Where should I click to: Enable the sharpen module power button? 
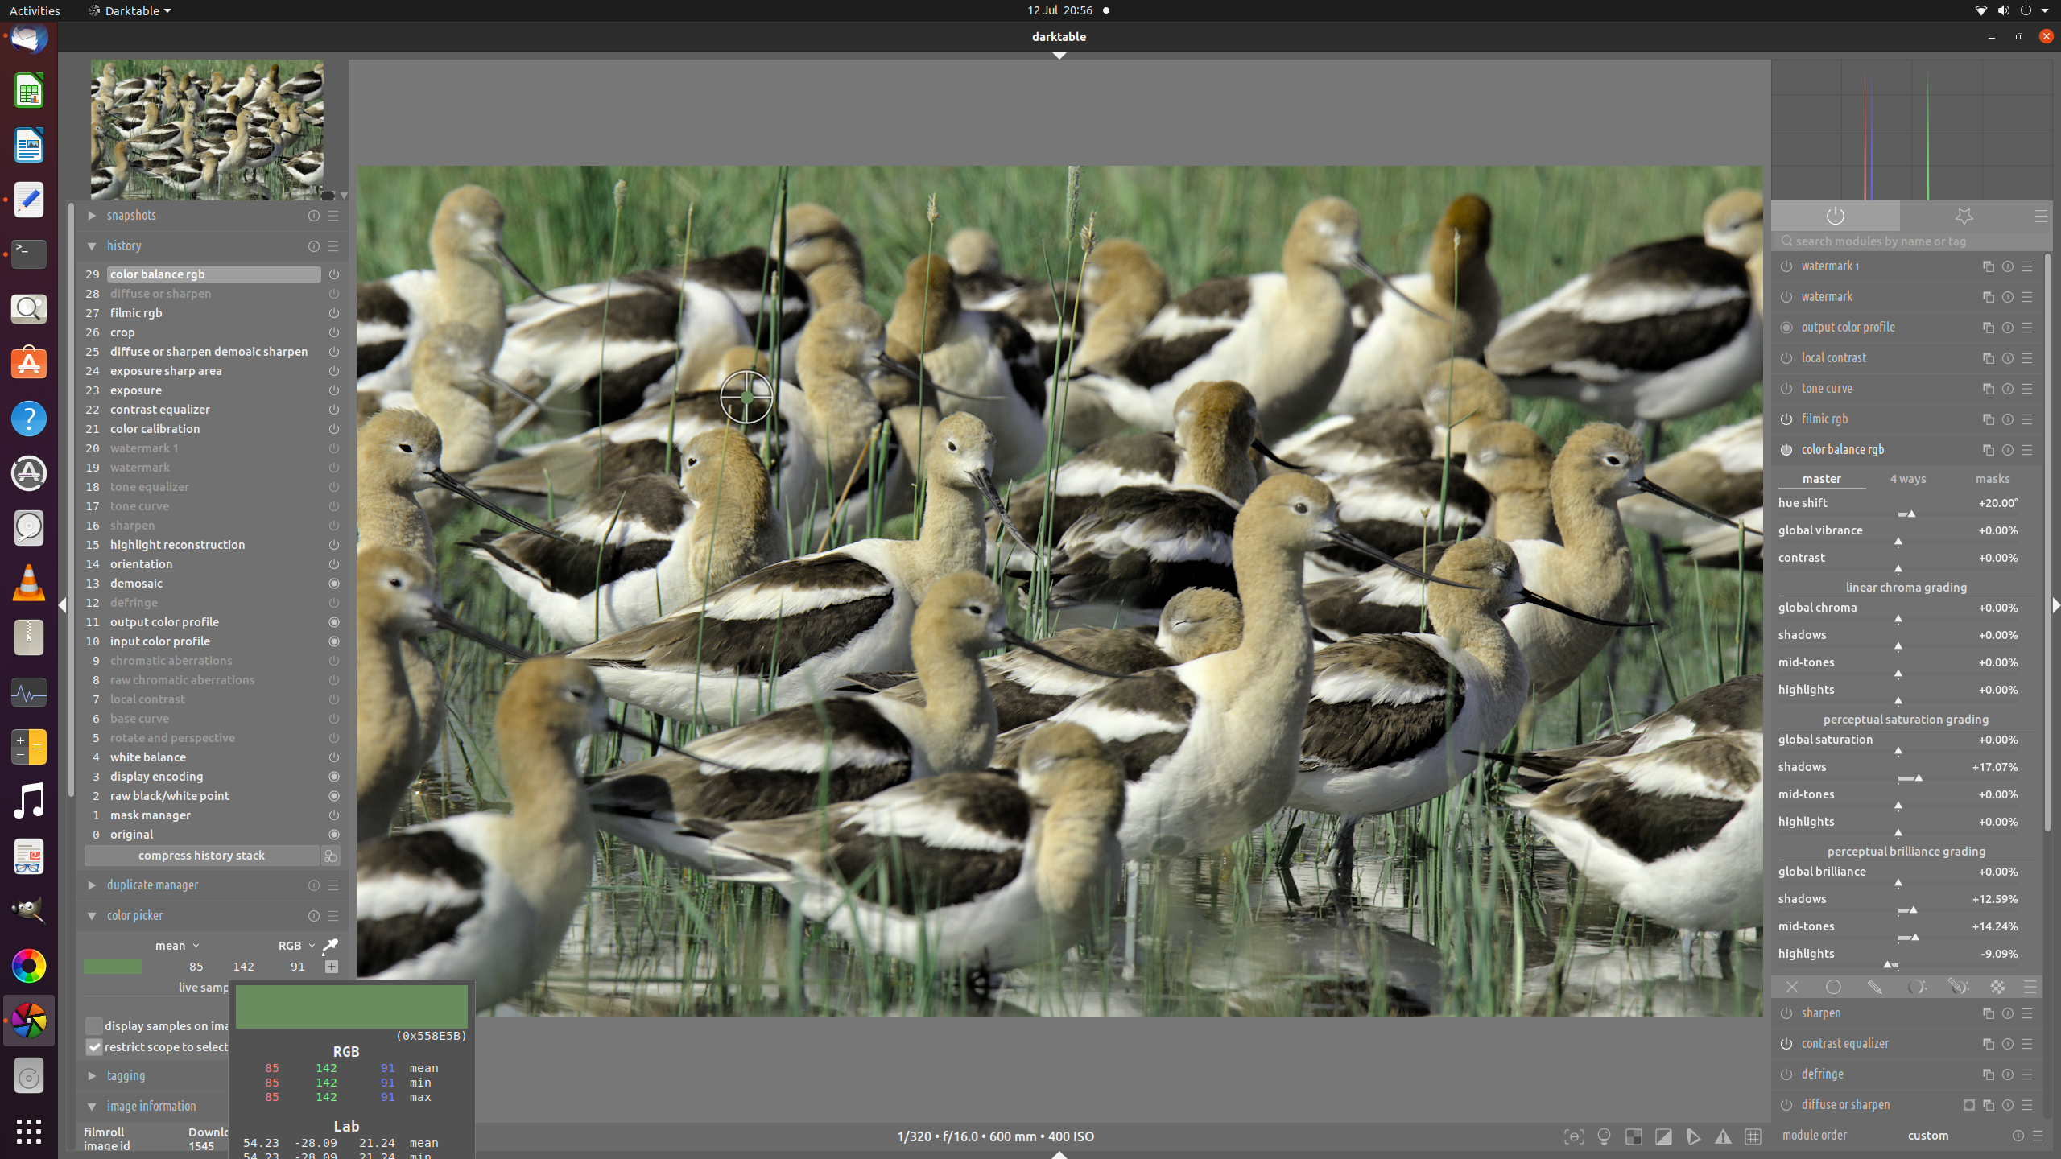tap(1786, 1013)
